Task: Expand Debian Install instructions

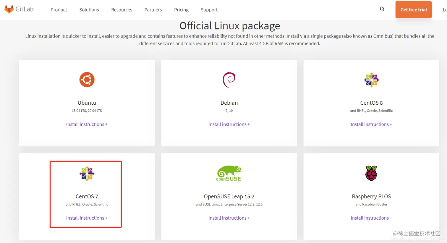Action: 229,124
